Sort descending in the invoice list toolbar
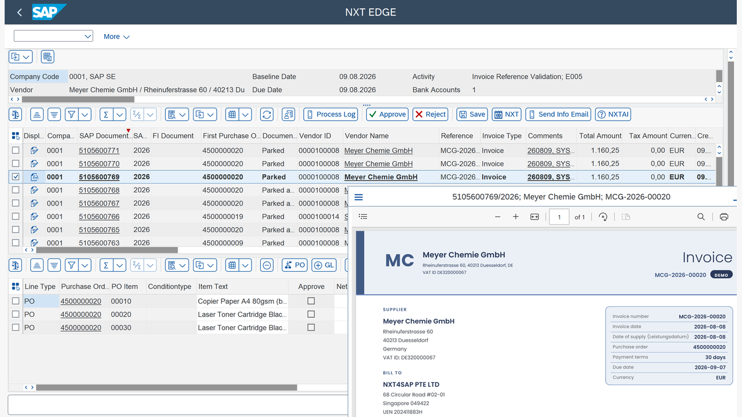This screenshot has width=742, height=417. coord(54,115)
